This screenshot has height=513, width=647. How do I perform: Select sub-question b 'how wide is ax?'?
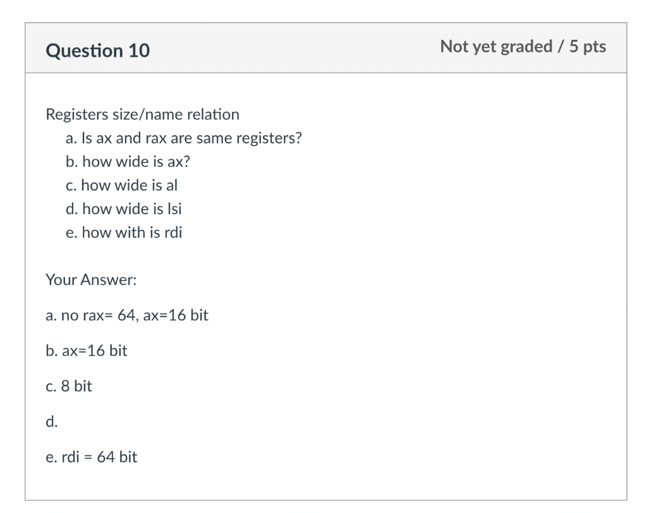(128, 161)
